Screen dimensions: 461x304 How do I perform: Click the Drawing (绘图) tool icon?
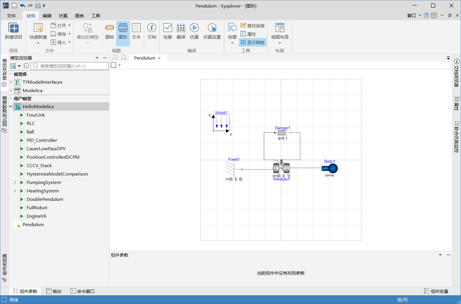point(232,28)
